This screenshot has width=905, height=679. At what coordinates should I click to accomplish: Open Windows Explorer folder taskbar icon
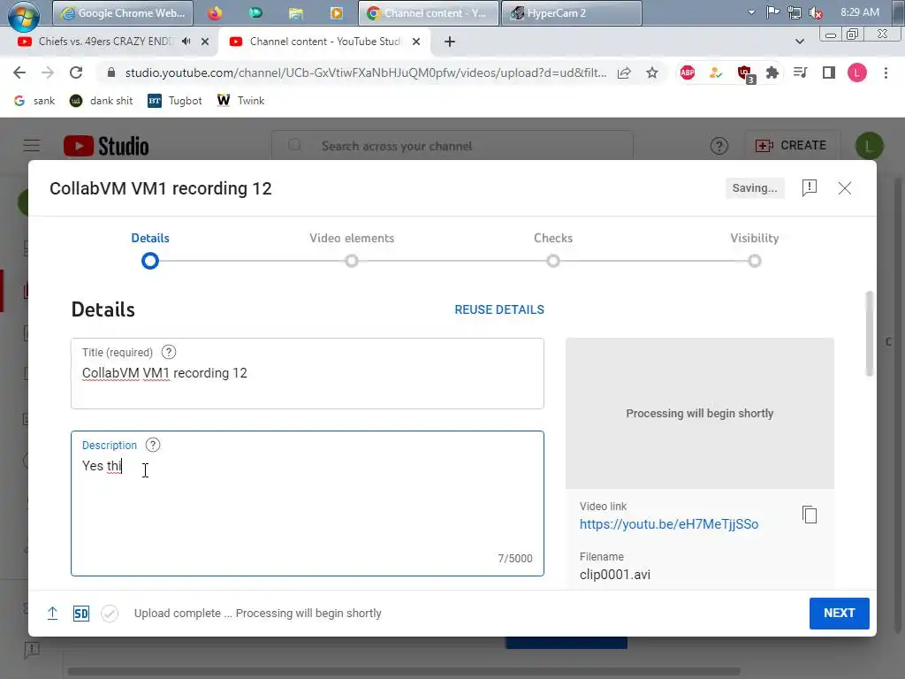296,12
